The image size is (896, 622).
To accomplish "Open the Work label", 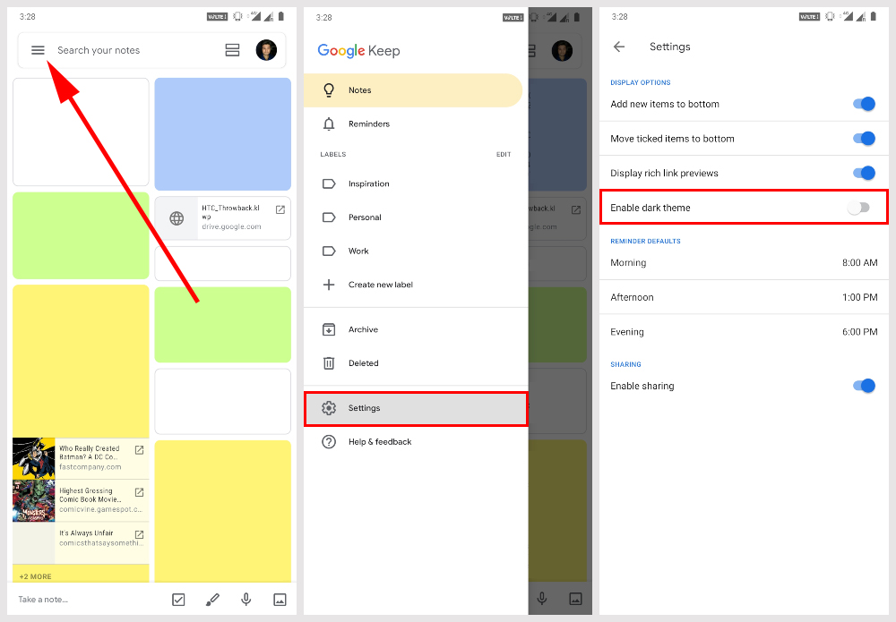I will coord(416,251).
